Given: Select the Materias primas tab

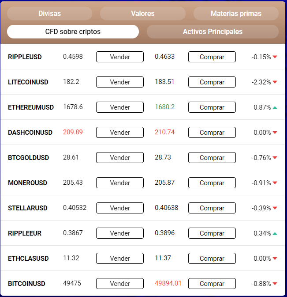Looking at the screenshot, I should point(236,13).
